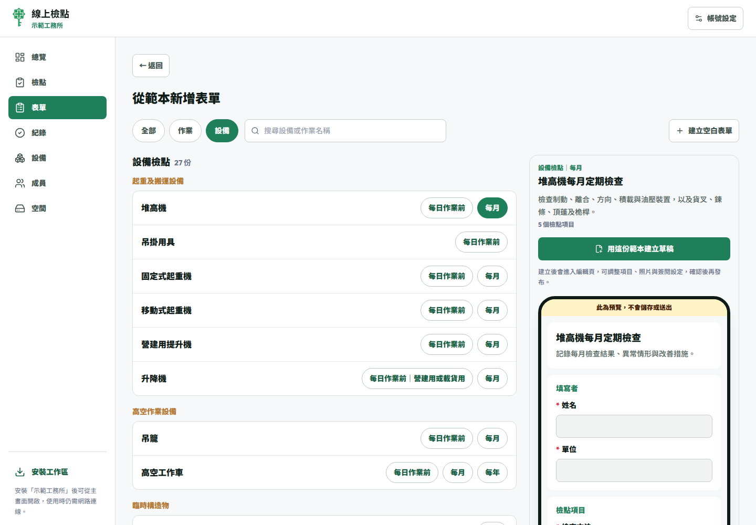The width and height of the screenshot is (756, 525).
Task: Open 成員 in the sidebar
Action: point(57,183)
